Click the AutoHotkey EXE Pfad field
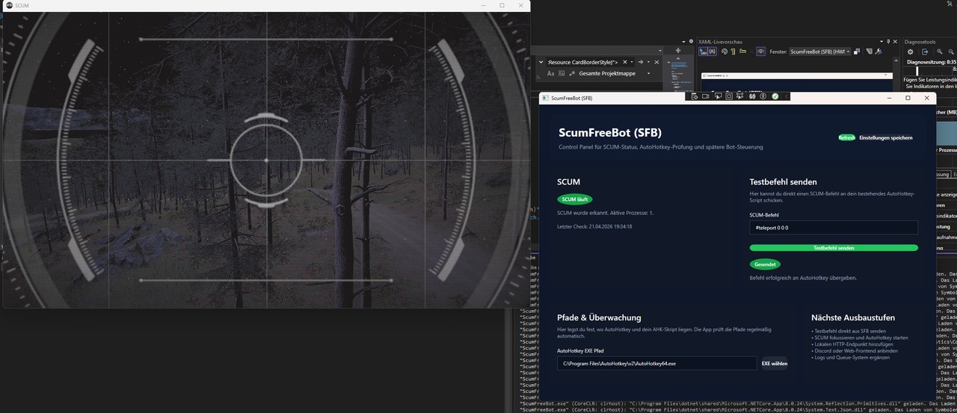Screen dimensions: 957x413 point(656,363)
